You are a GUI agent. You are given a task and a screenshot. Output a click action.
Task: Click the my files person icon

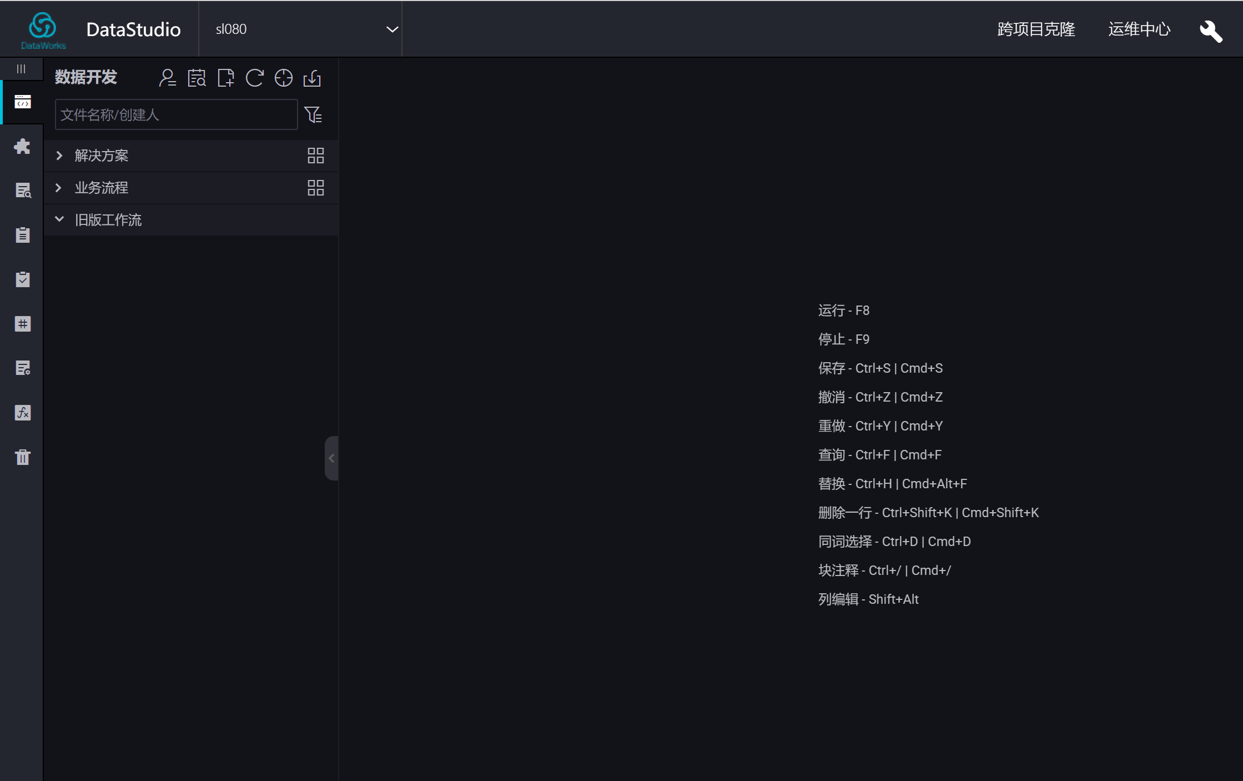(167, 78)
